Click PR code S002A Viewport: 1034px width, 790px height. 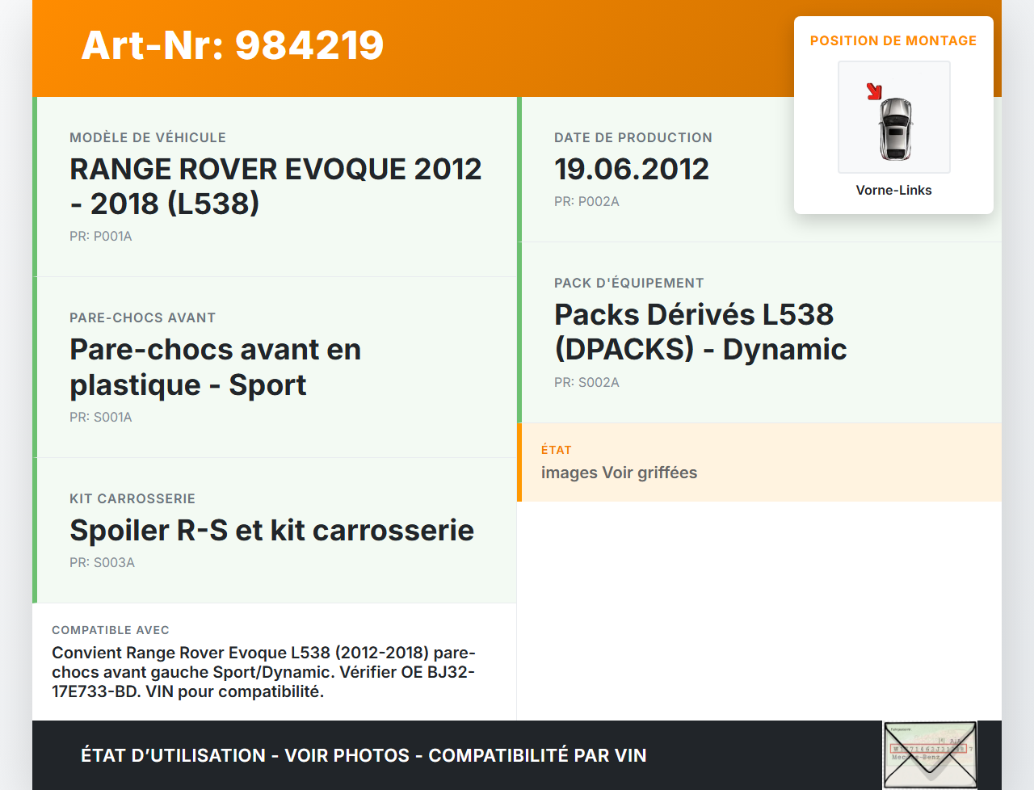(x=586, y=382)
